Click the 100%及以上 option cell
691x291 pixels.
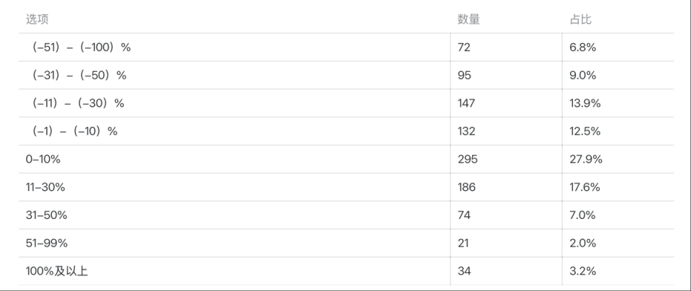[x=57, y=272]
